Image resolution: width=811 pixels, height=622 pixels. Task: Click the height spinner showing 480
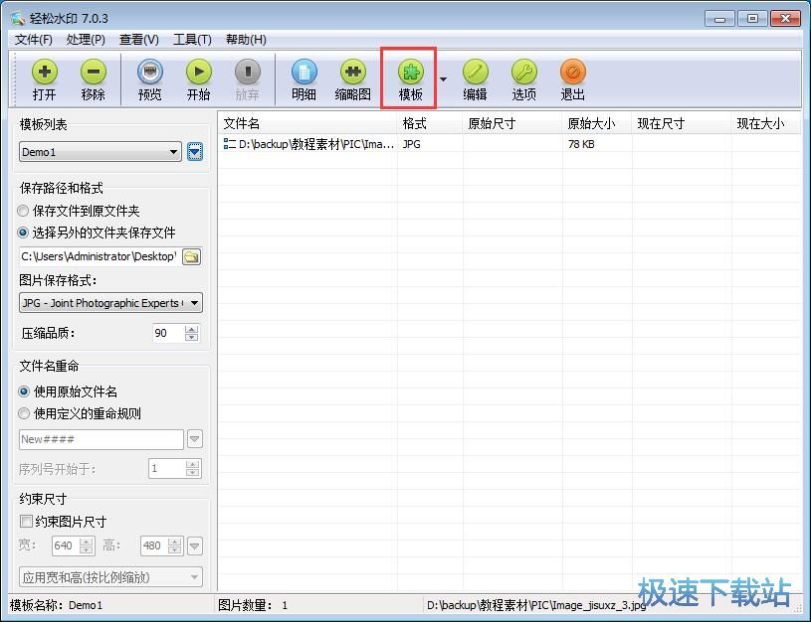pos(161,545)
